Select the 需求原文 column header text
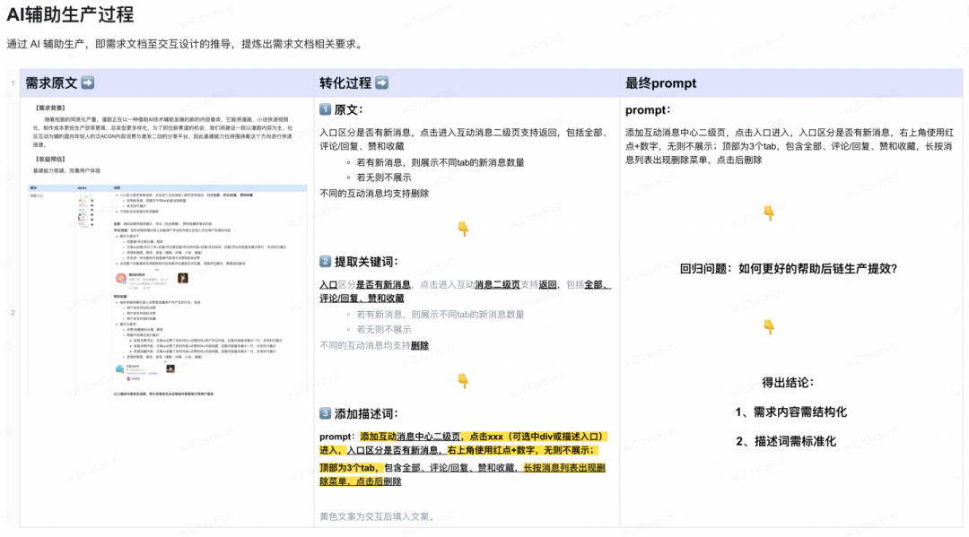The width and height of the screenshot is (969, 537). (51, 82)
